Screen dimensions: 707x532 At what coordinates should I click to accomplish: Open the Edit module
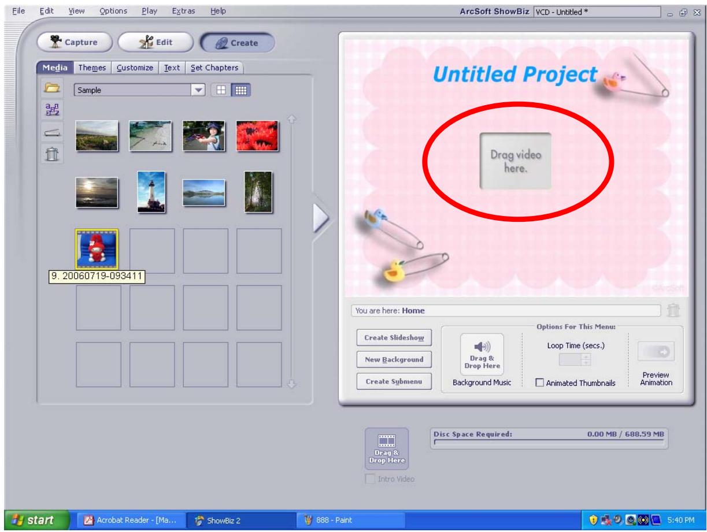click(x=155, y=42)
